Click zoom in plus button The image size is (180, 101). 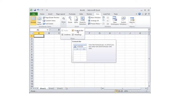click(147, 91)
